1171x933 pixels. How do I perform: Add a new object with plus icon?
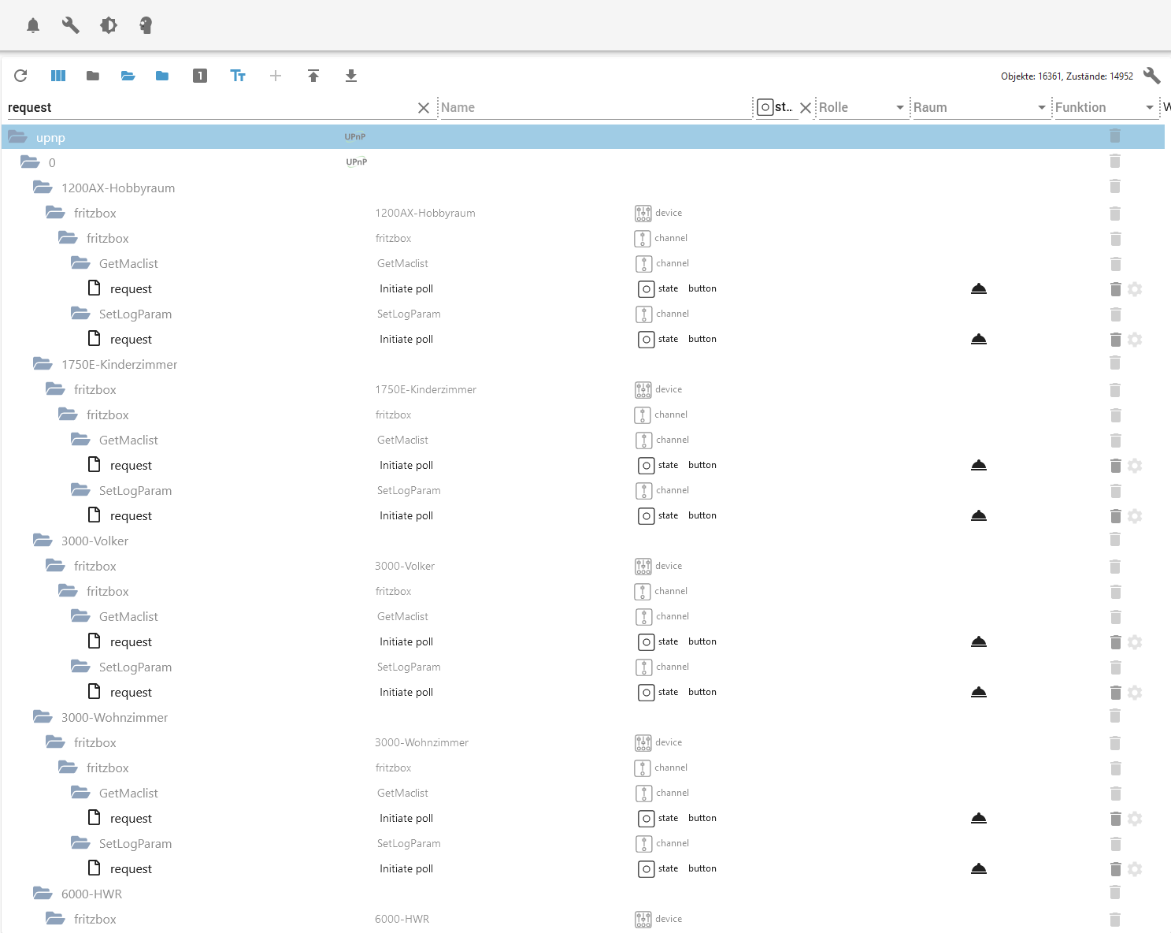276,76
